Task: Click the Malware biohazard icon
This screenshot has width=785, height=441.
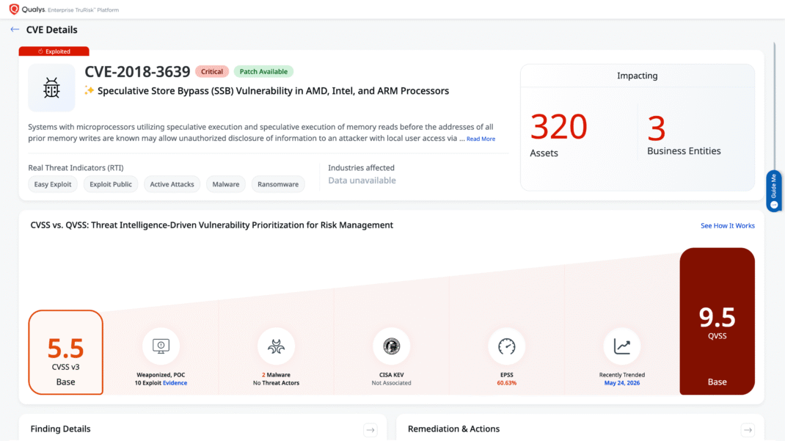Action: pyautogui.click(x=276, y=346)
